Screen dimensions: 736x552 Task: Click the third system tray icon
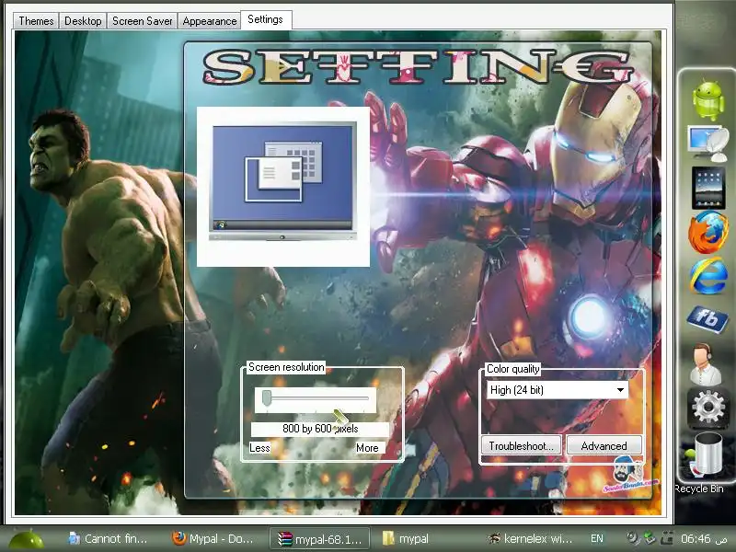666,538
